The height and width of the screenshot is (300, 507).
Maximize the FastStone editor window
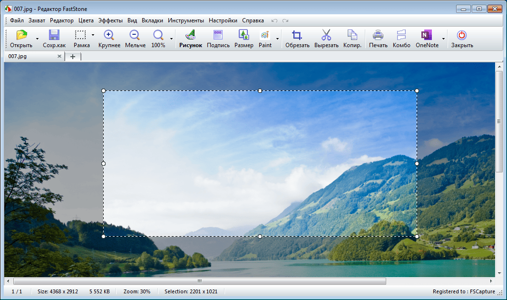479,9
